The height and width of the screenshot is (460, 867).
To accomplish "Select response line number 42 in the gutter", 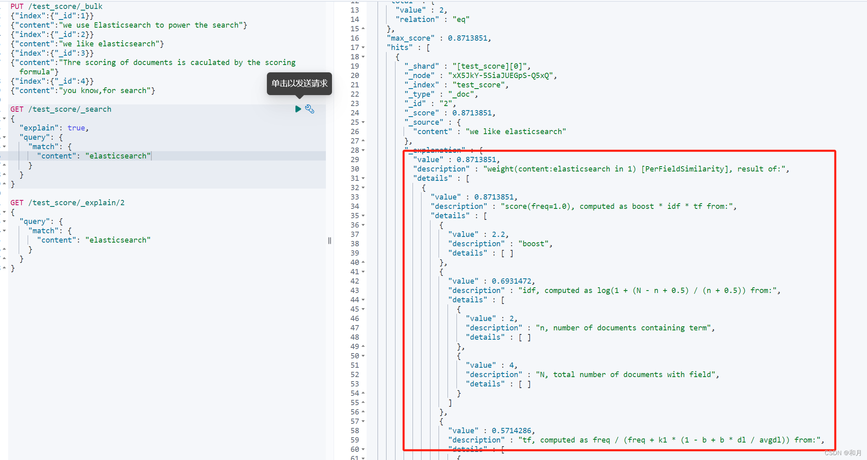I will pos(355,281).
